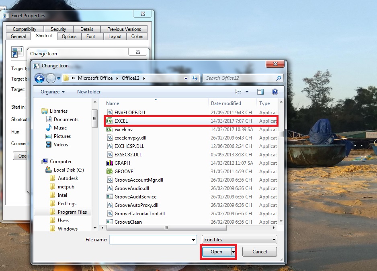377x271 pixels.
Task: Click the Open button
Action: tap(216, 252)
